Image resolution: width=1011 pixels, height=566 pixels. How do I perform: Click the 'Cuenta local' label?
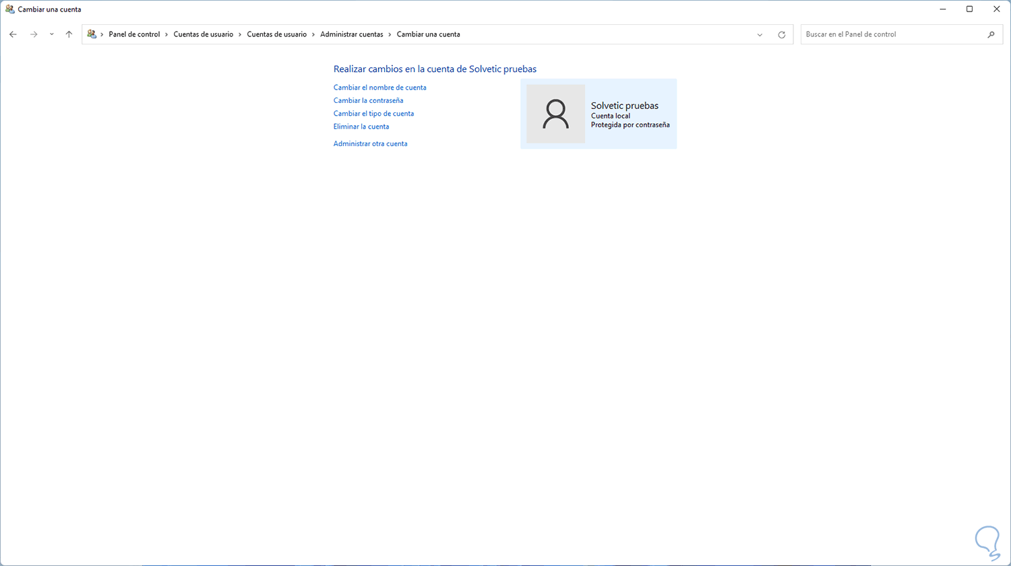point(611,116)
